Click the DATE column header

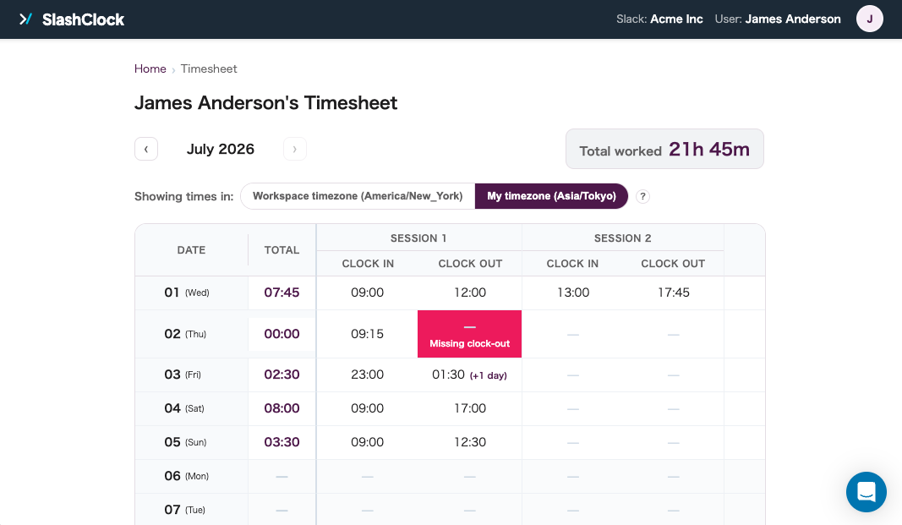coord(192,250)
